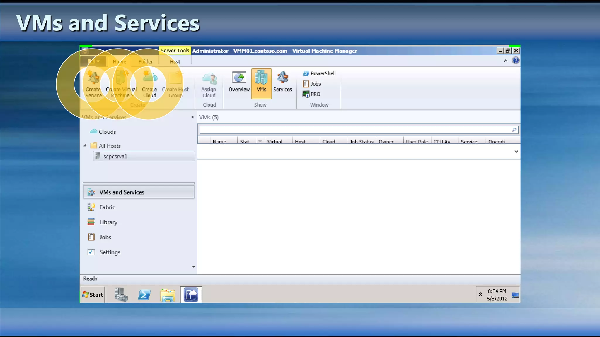The width and height of the screenshot is (600, 337).
Task: Open PowerShell window from the ribbon
Action: (319, 73)
